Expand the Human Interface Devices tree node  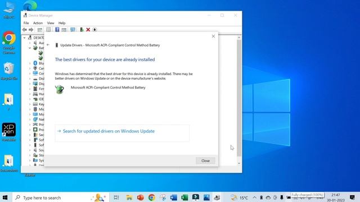30,94
